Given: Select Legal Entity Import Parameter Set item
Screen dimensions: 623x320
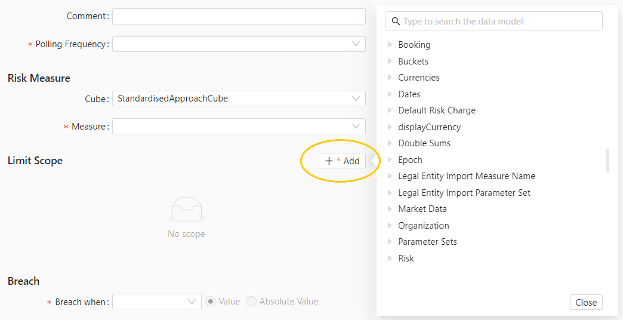Looking at the screenshot, I should [464, 193].
